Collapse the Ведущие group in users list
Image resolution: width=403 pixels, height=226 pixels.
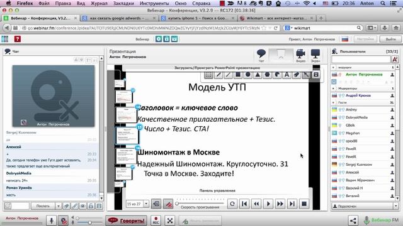point(334,67)
